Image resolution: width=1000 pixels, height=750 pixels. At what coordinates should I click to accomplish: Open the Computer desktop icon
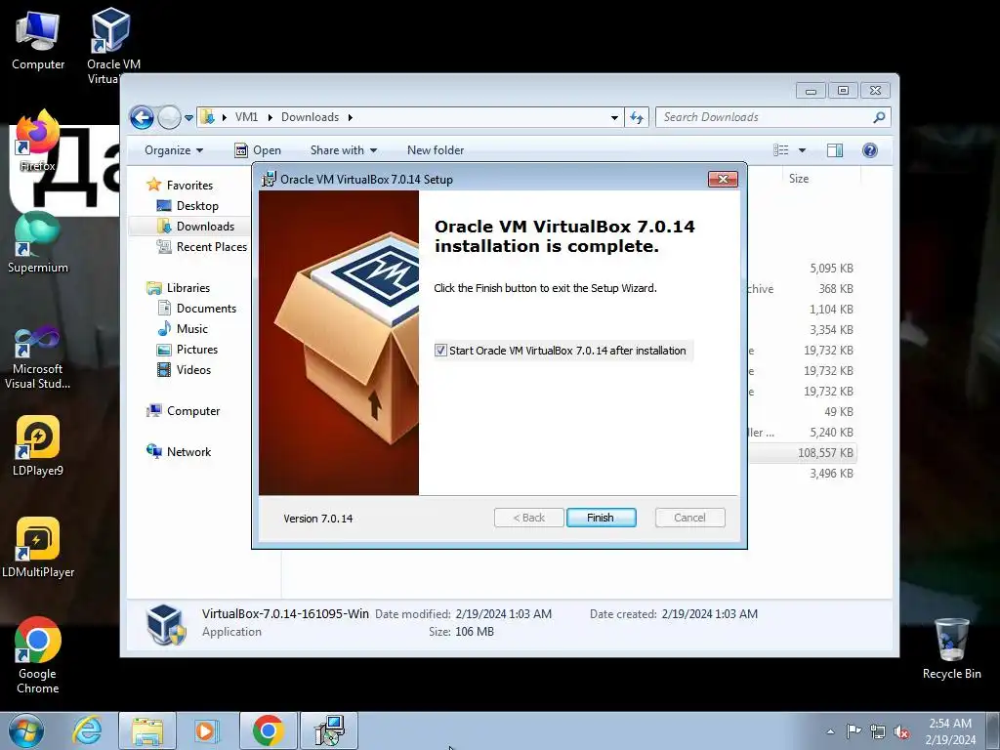pos(38,41)
